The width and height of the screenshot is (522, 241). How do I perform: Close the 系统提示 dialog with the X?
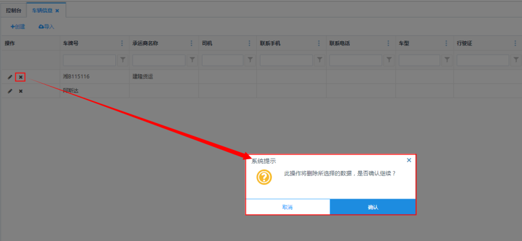[x=409, y=160]
